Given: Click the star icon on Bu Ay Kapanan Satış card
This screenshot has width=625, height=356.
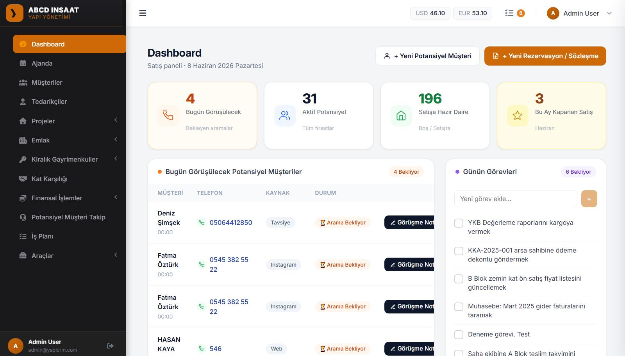Looking at the screenshot, I should [x=517, y=116].
